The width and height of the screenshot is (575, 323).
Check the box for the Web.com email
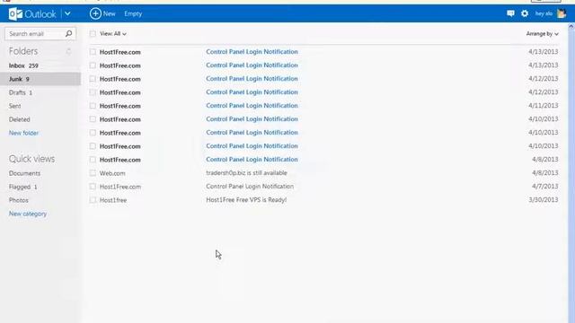[x=93, y=173]
